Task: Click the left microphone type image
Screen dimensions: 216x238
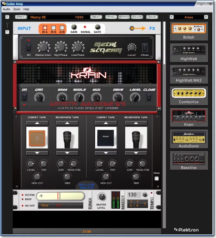Action: [67, 138]
